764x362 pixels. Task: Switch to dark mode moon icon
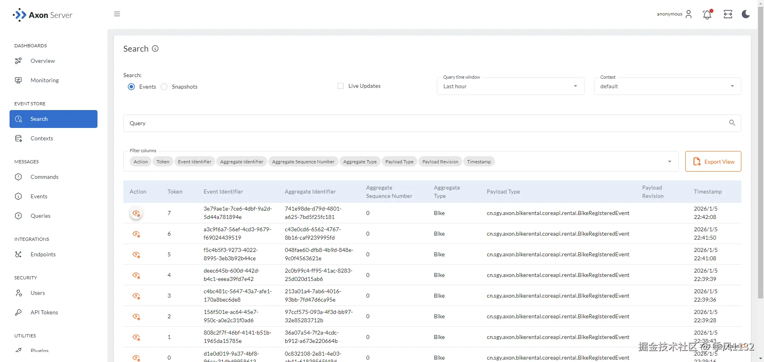tap(746, 14)
